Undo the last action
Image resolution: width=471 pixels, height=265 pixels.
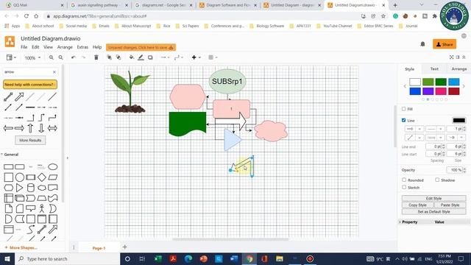(x=74, y=57)
